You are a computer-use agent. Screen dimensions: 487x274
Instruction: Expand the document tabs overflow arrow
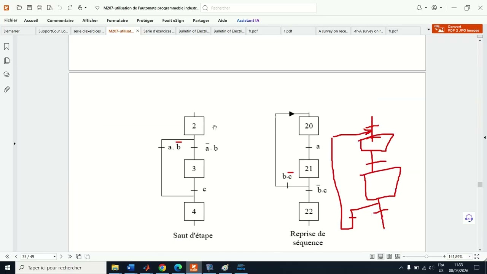[x=429, y=30]
